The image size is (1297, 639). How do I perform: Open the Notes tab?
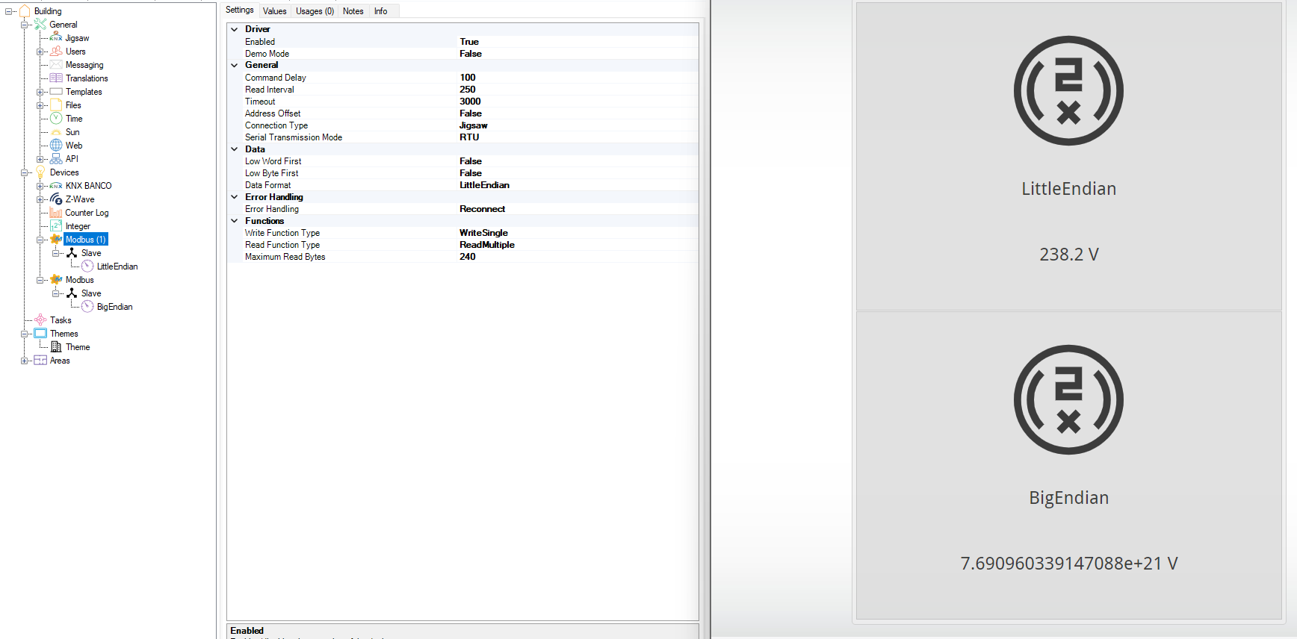[x=353, y=11]
